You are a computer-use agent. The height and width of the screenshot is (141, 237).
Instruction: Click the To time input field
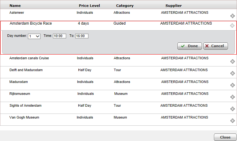[82, 36]
